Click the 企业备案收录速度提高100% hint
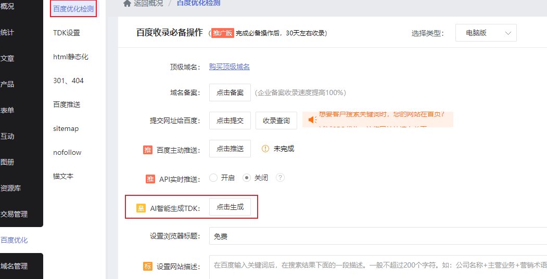This screenshot has width=547, height=279. click(300, 92)
